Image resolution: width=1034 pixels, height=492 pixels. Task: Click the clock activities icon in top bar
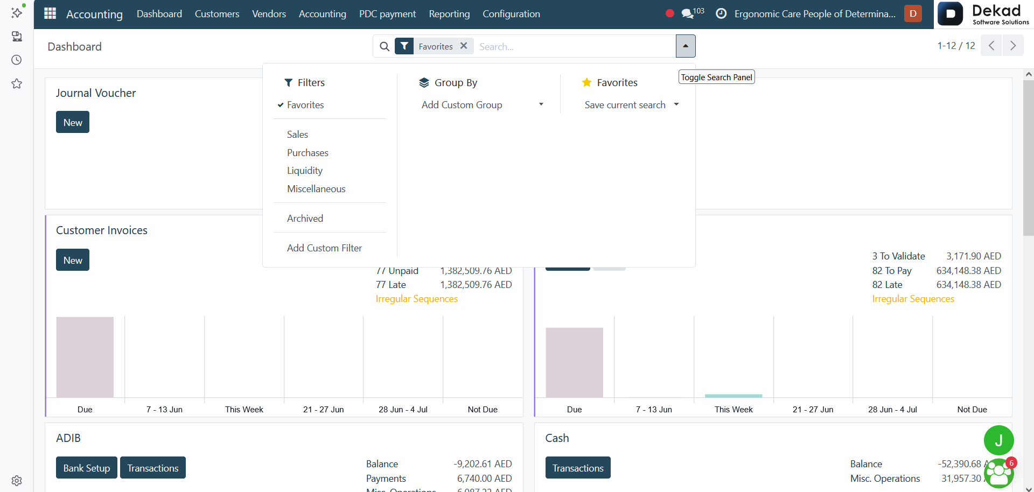pyautogui.click(x=721, y=14)
